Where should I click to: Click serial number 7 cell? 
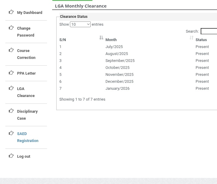pos(60,89)
